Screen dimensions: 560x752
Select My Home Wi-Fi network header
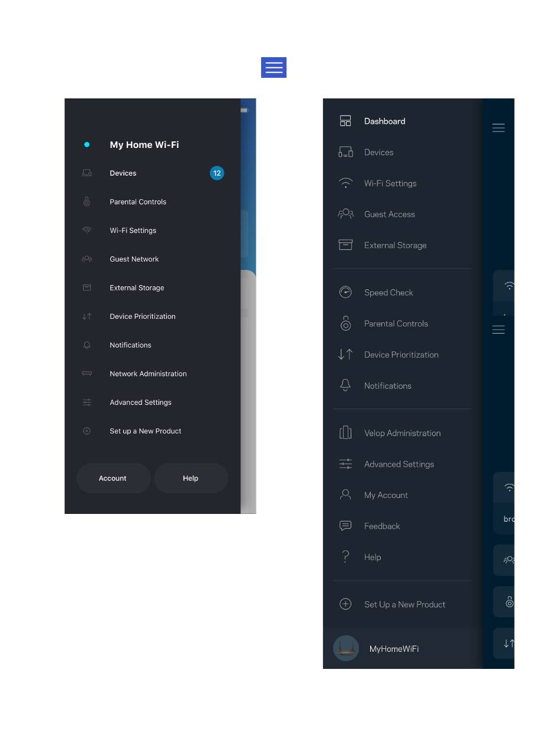(x=144, y=144)
